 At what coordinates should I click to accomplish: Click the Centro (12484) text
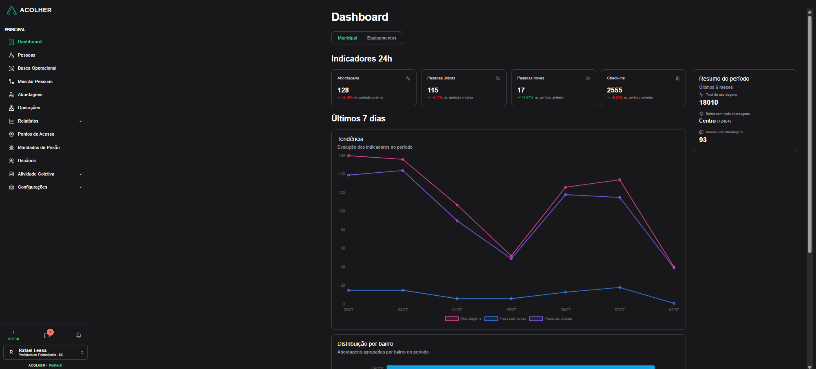click(x=715, y=121)
